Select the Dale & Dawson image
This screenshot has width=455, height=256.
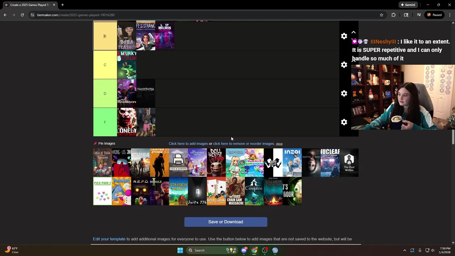(x=178, y=162)
